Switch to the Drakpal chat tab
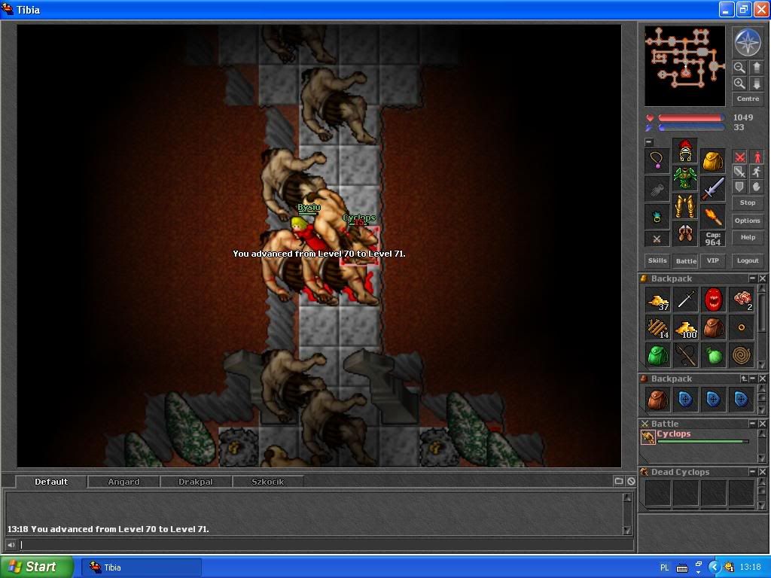This screenshot has height=578, width=771. [196, 482]
